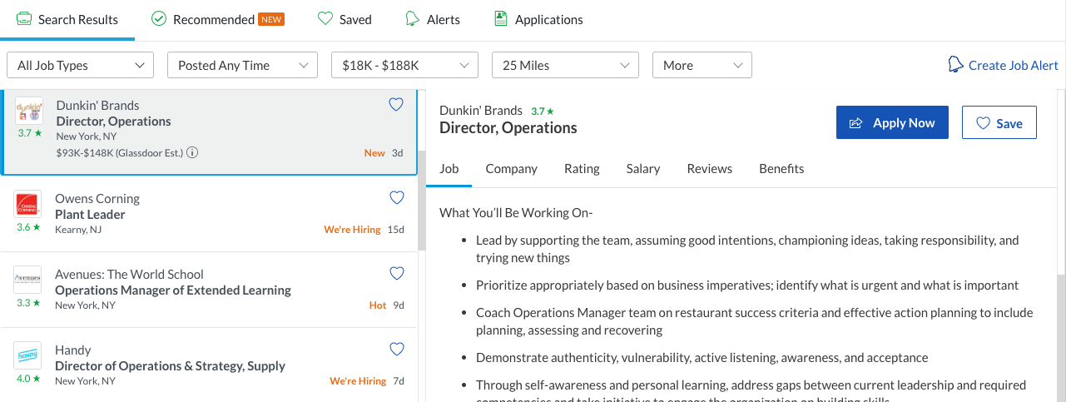The image size is (1066, 402).
Task: Select the Reviews tab in details pane
Action: [x=710, y=169]
